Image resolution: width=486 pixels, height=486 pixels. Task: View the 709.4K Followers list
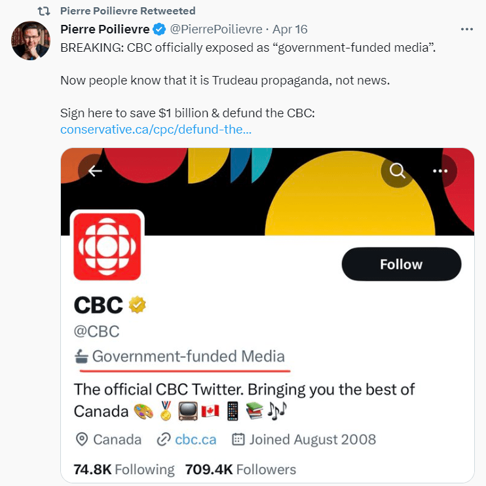240,470
